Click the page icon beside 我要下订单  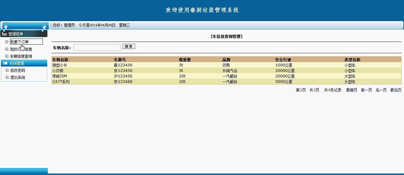7,42
